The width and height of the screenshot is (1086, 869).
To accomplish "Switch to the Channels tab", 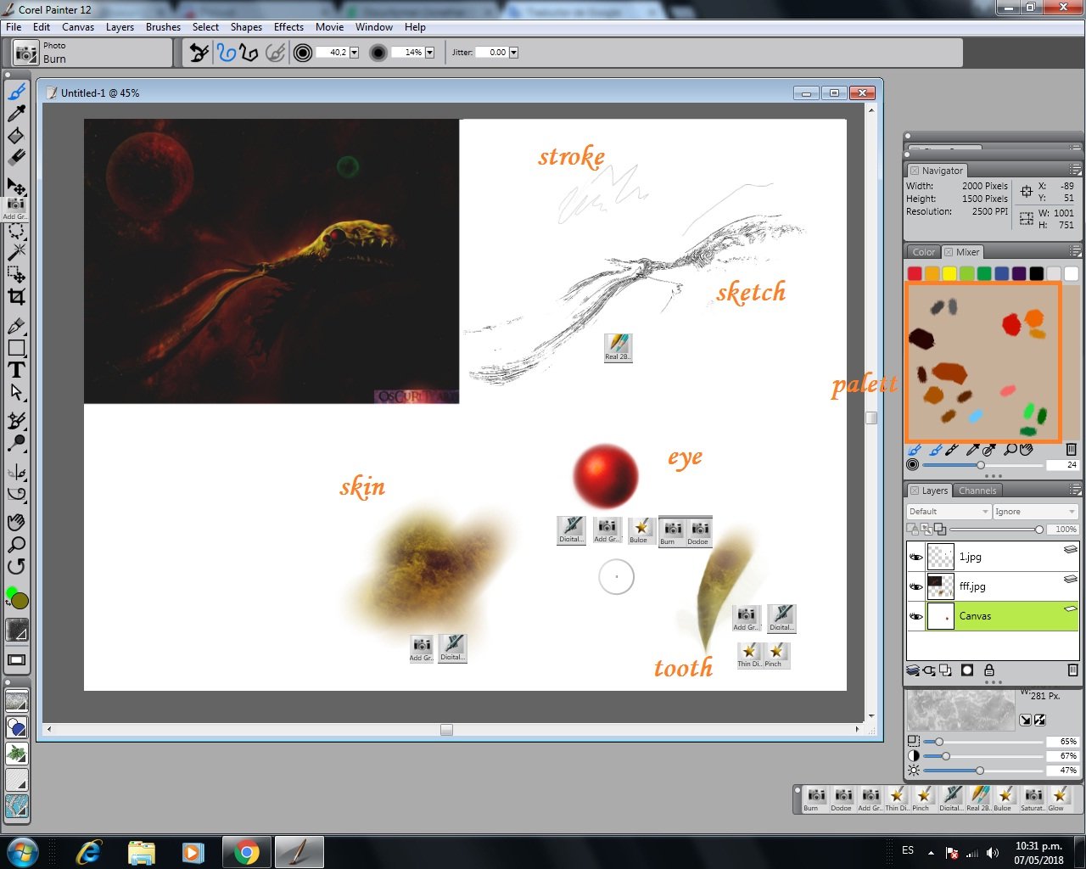I will (977, 491).
